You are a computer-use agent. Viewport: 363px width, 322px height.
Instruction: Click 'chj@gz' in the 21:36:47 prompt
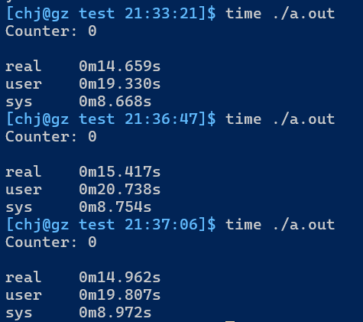pyautogui.click(x=42, y=119)
